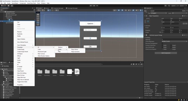
Task: Switch to the Package Manager tab
Action: pos(72,8)
